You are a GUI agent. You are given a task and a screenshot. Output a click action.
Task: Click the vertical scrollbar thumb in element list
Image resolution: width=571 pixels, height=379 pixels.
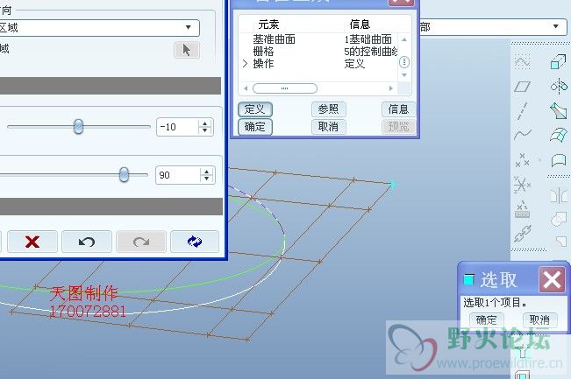click(404, 62)
